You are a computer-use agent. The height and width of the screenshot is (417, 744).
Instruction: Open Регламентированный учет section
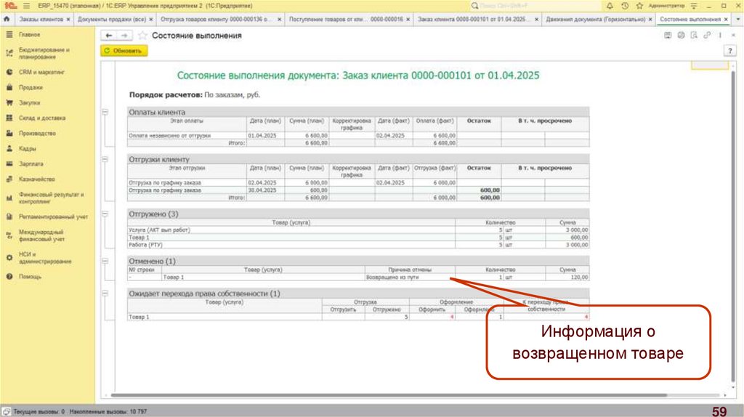pyautogui.click(x=53, y=216)
